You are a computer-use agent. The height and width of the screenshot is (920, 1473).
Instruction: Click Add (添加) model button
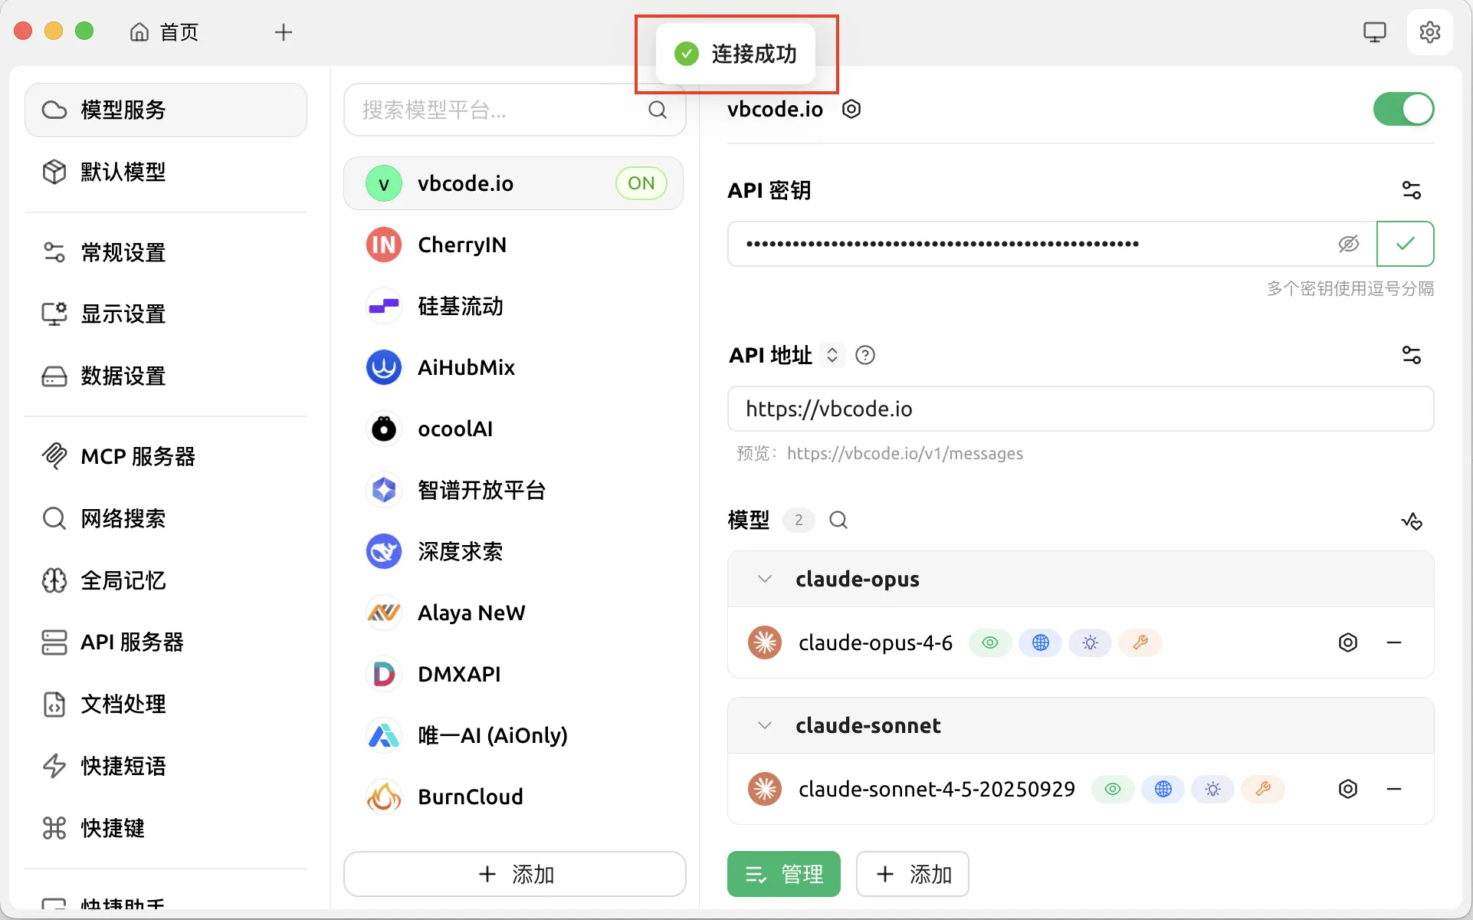[913, 874]
